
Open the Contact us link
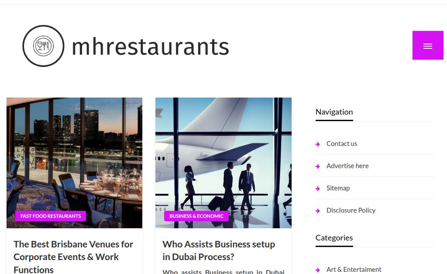pyautogui.click(x=341, y=144)
